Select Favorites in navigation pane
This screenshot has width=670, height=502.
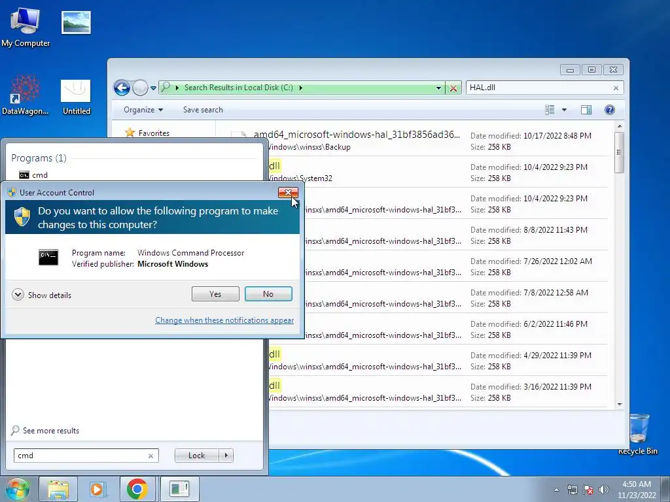click(x=148, y=133)
